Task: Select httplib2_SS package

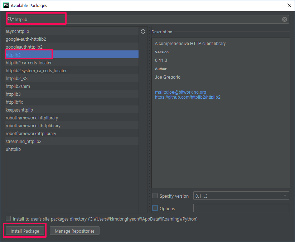Action: tap(72, 79)
